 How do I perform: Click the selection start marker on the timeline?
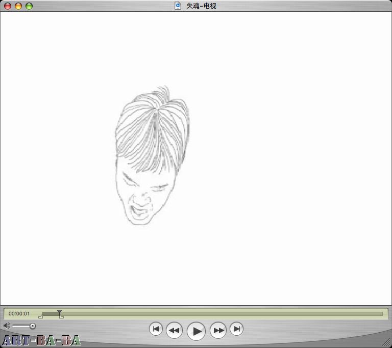(x=40, y=316)
